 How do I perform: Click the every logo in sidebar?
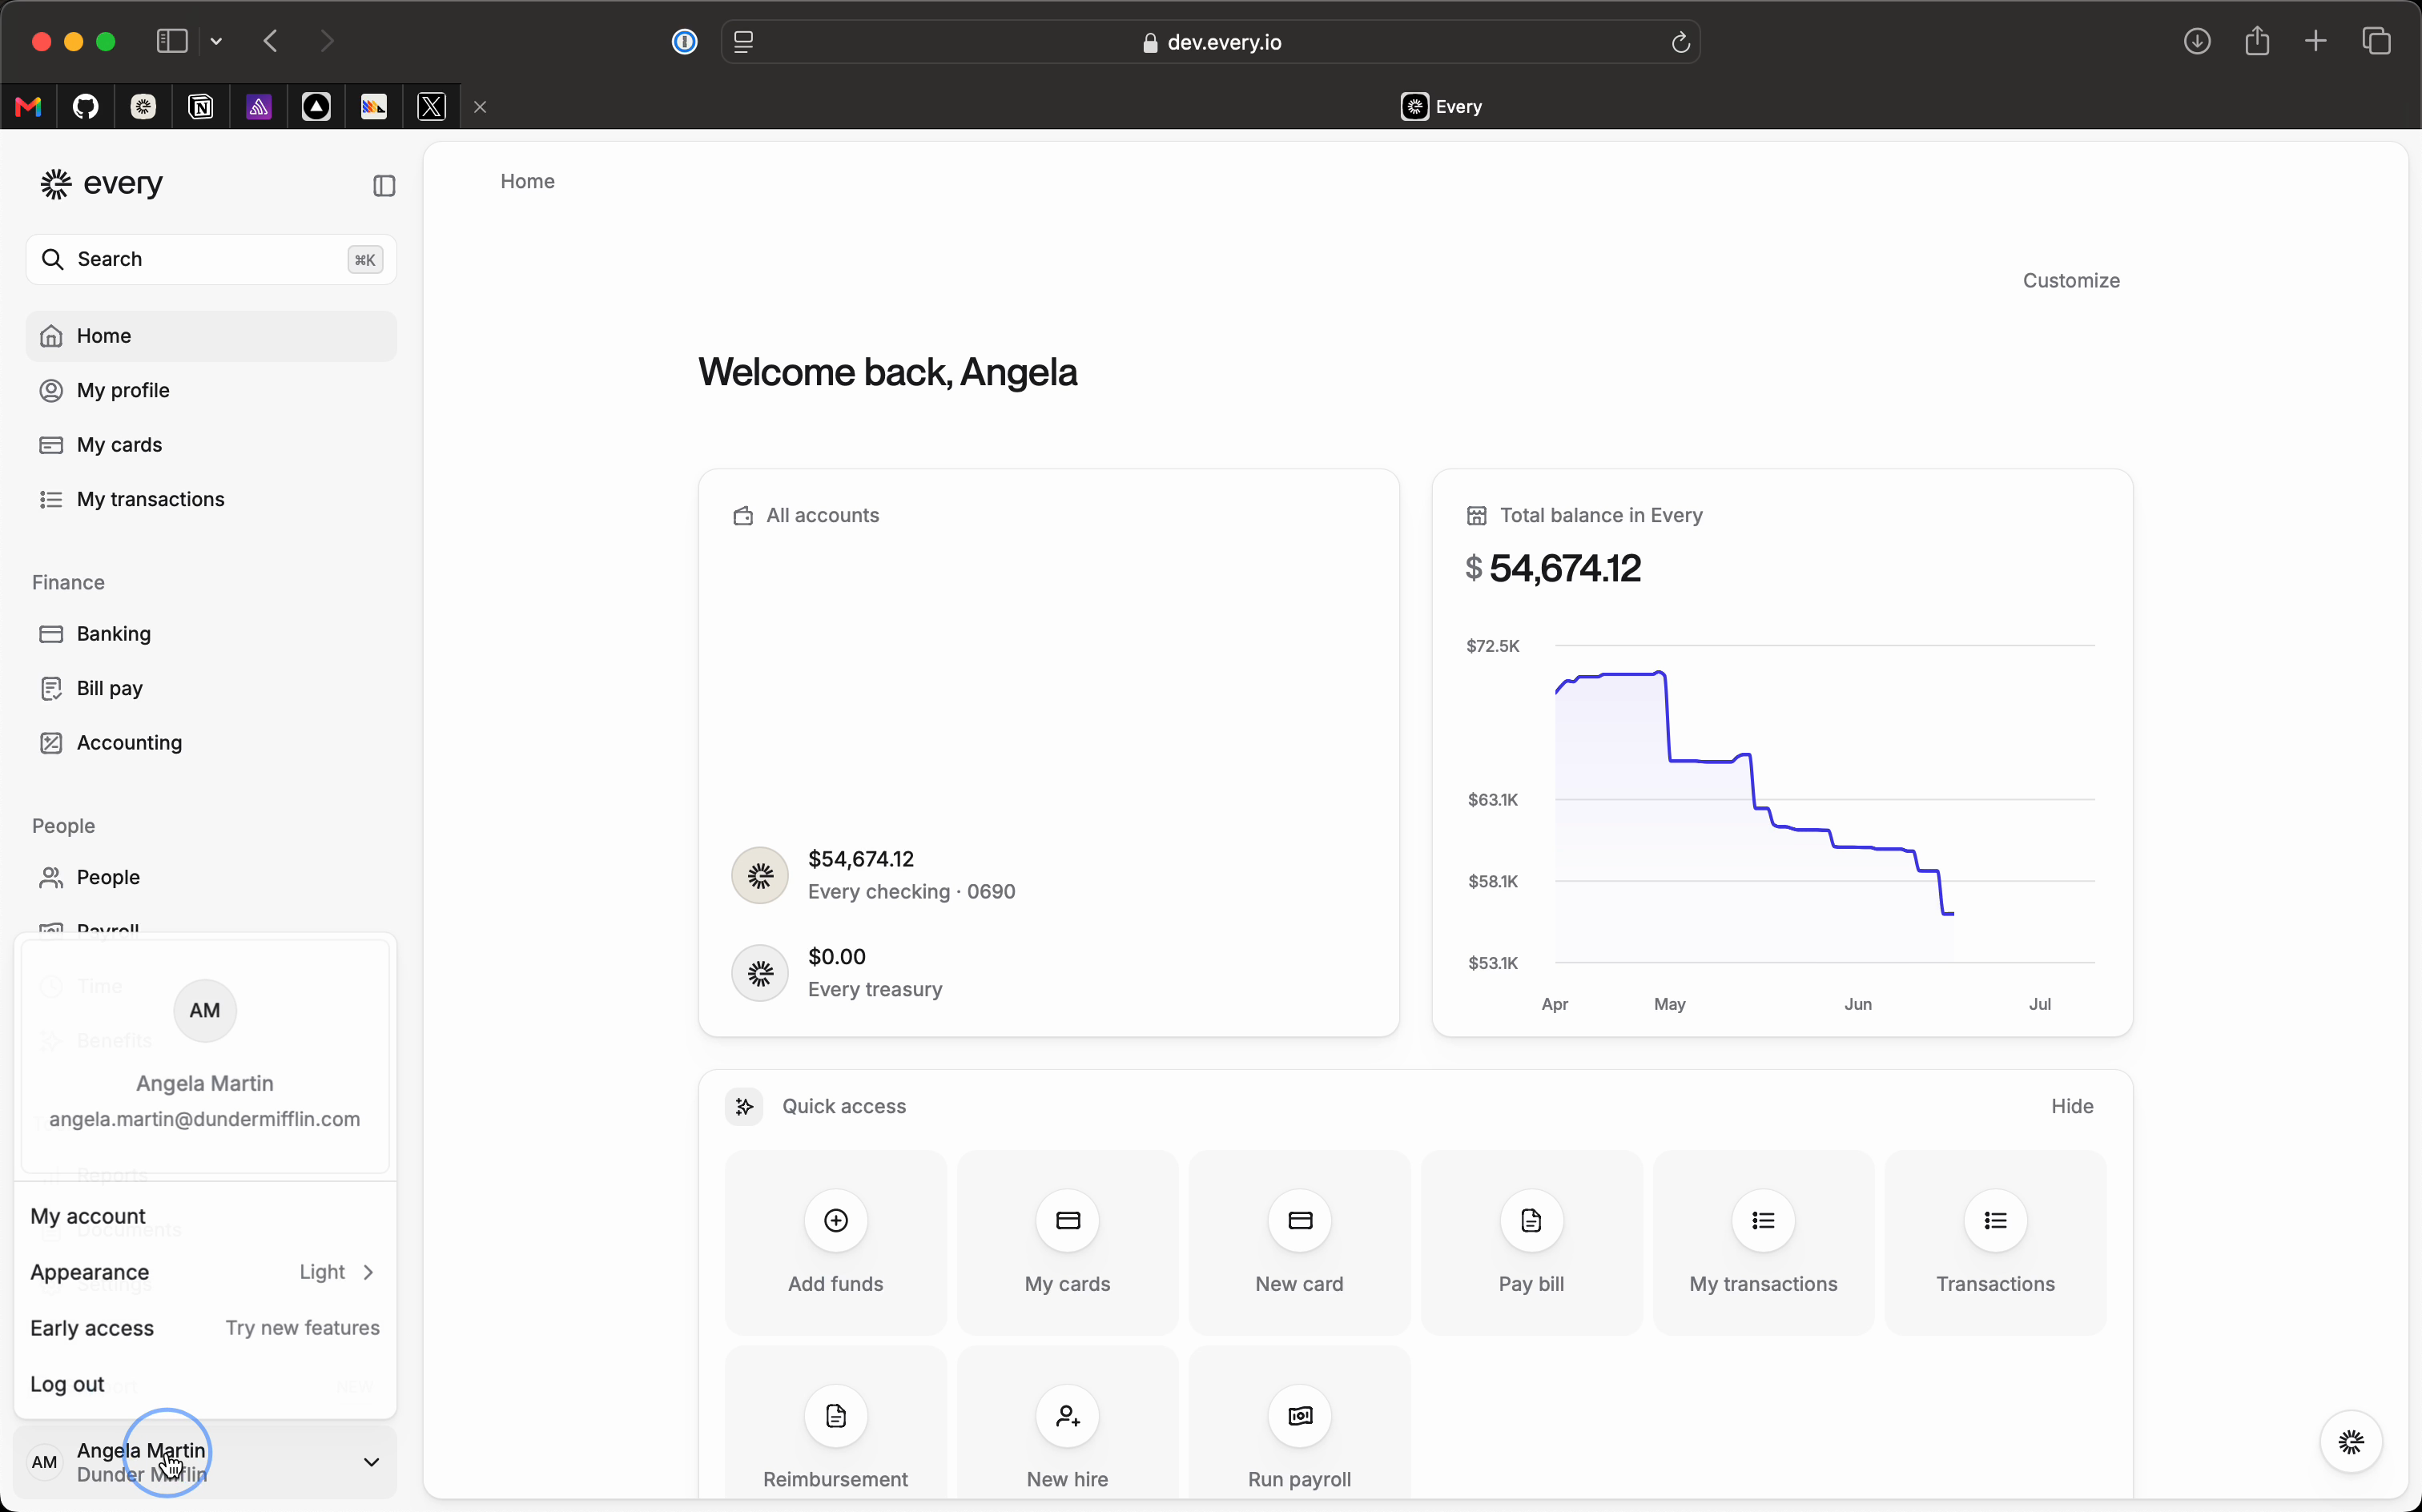101,184
